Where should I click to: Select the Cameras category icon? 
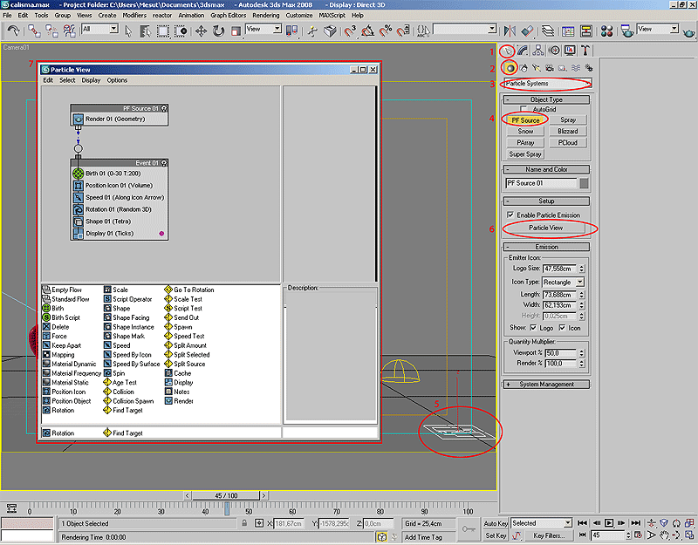click(550, 68)
